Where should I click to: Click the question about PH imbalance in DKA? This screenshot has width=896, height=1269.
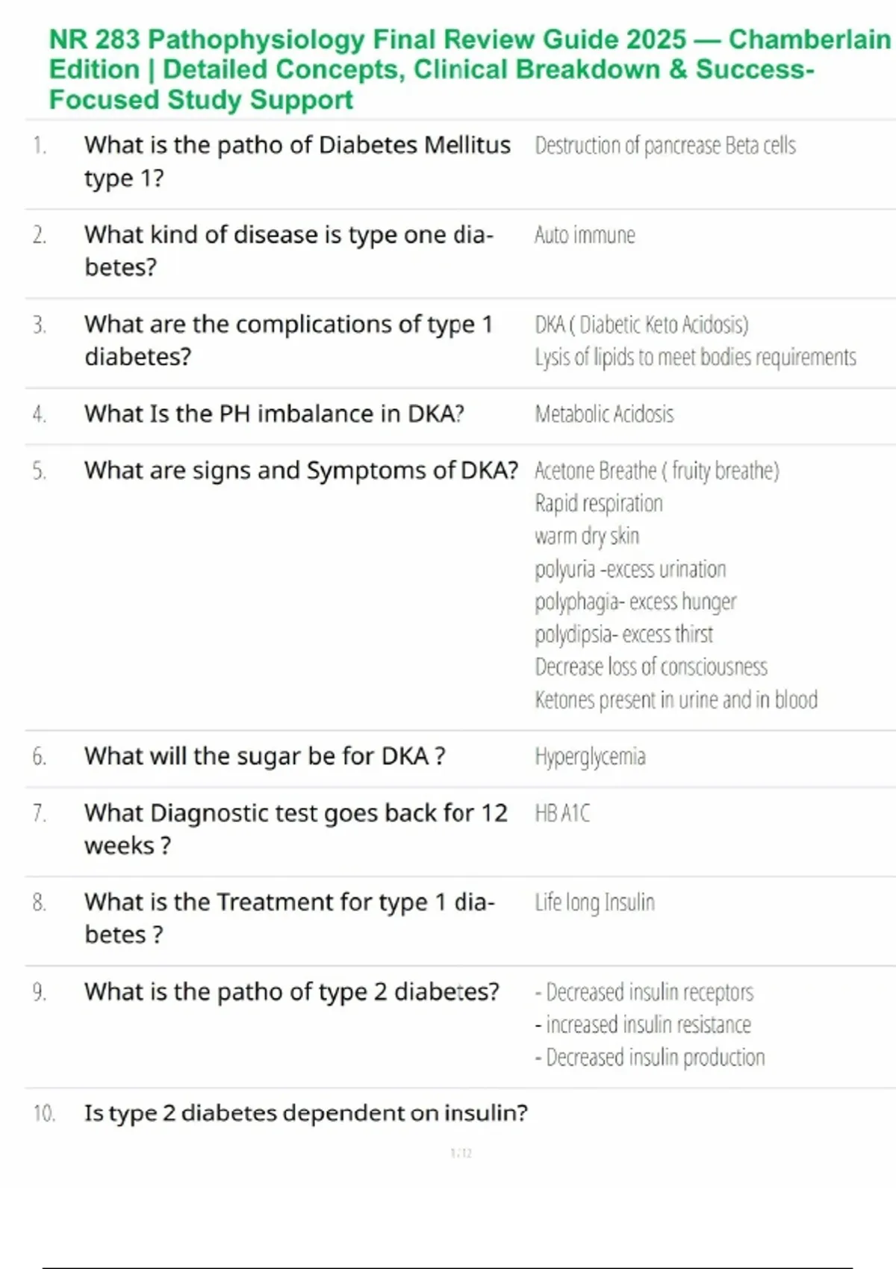(274, 414)
